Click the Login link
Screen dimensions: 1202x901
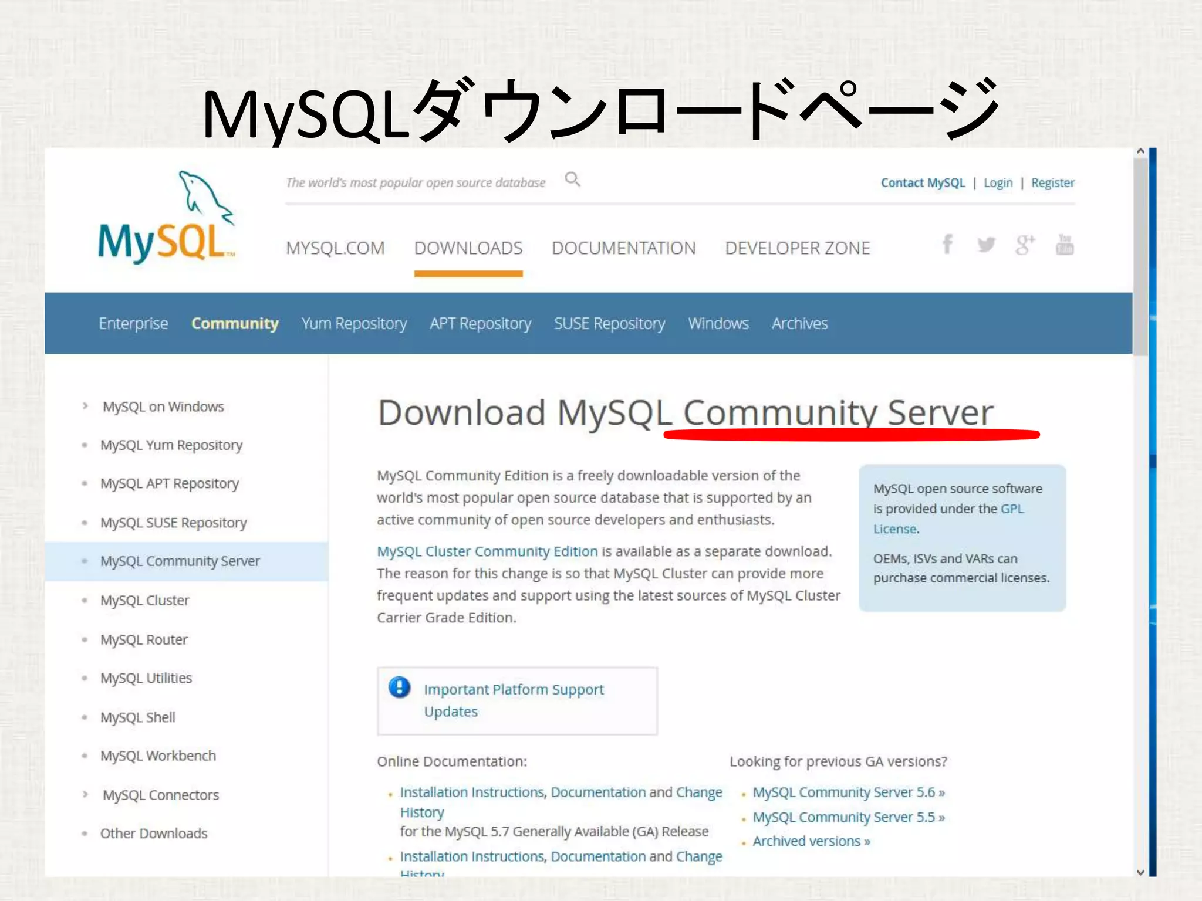tap(998, 182)
